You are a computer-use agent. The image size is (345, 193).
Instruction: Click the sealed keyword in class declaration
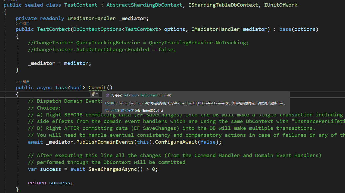34,5
